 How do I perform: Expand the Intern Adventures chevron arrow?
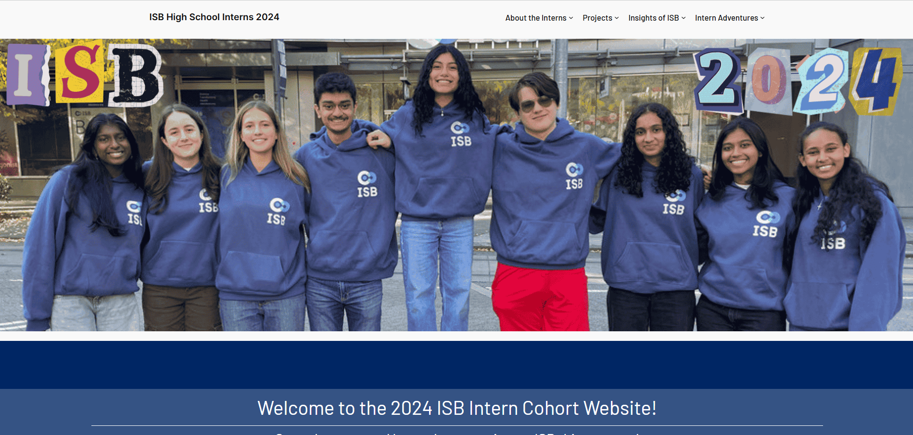762,18
